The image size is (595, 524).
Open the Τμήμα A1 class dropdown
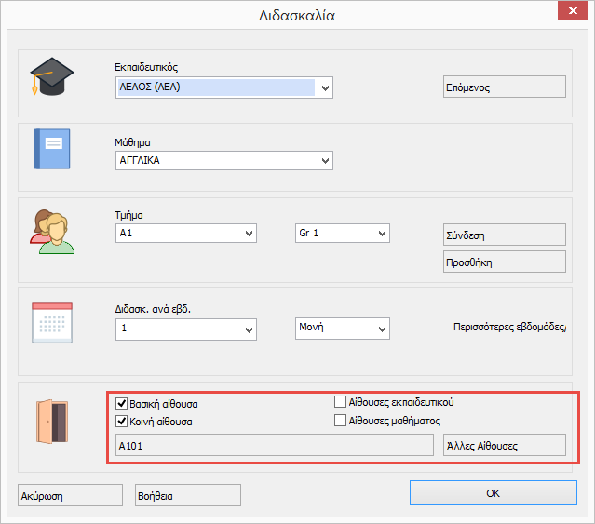tap(249, 233)
